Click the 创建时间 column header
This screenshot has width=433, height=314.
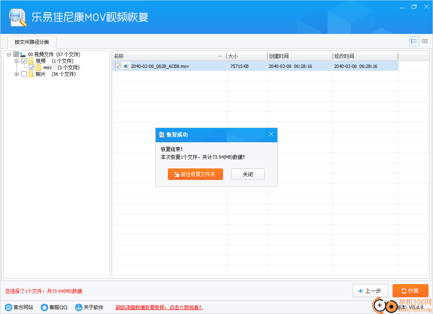(300, 56)
